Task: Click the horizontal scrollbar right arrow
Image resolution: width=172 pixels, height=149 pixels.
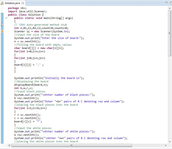Action: 166,146
